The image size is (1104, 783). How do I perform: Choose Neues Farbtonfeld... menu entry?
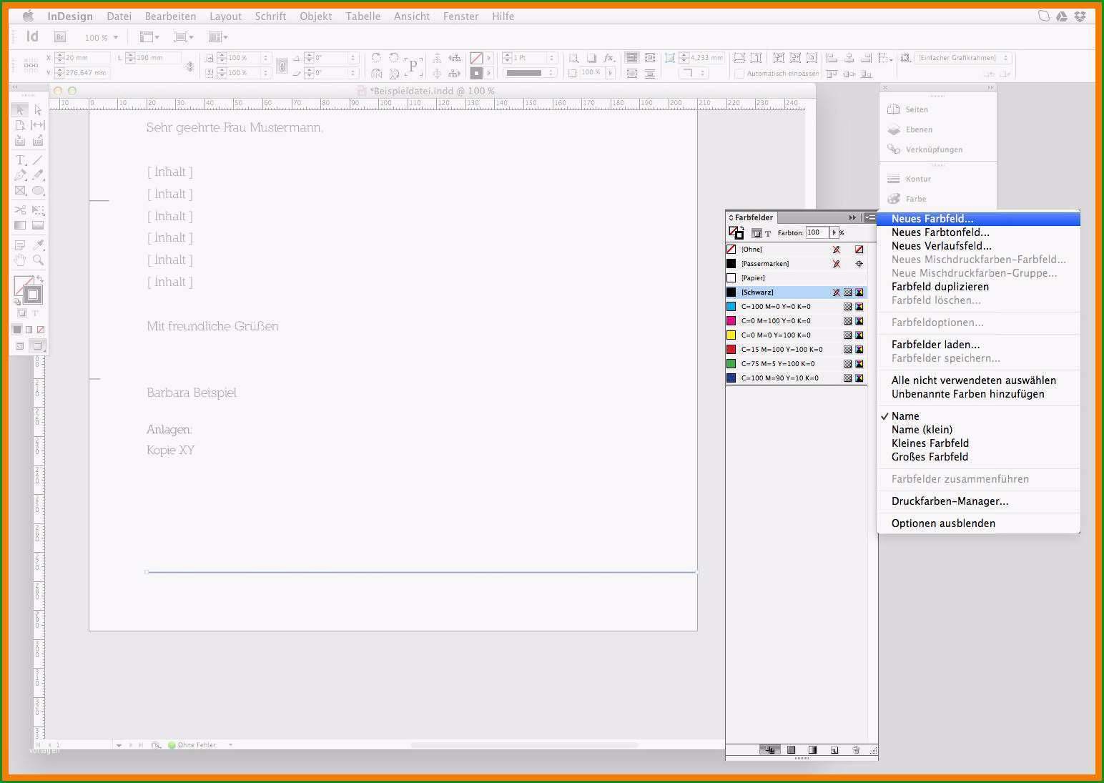978,232
